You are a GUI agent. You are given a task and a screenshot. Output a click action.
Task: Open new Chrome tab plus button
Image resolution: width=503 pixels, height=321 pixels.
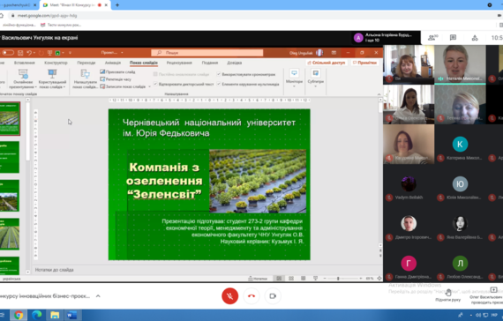pos(117,5)
